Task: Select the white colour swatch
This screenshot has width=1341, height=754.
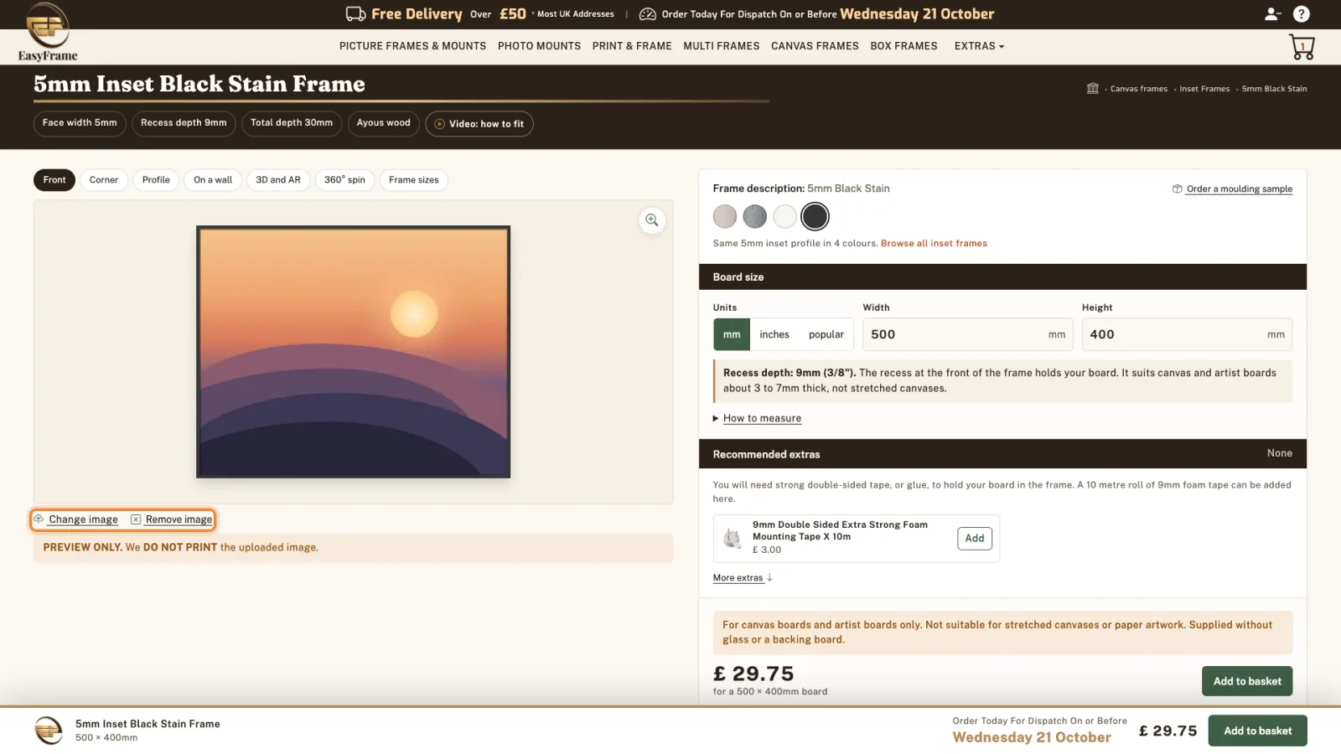Action: click(785, 217)
